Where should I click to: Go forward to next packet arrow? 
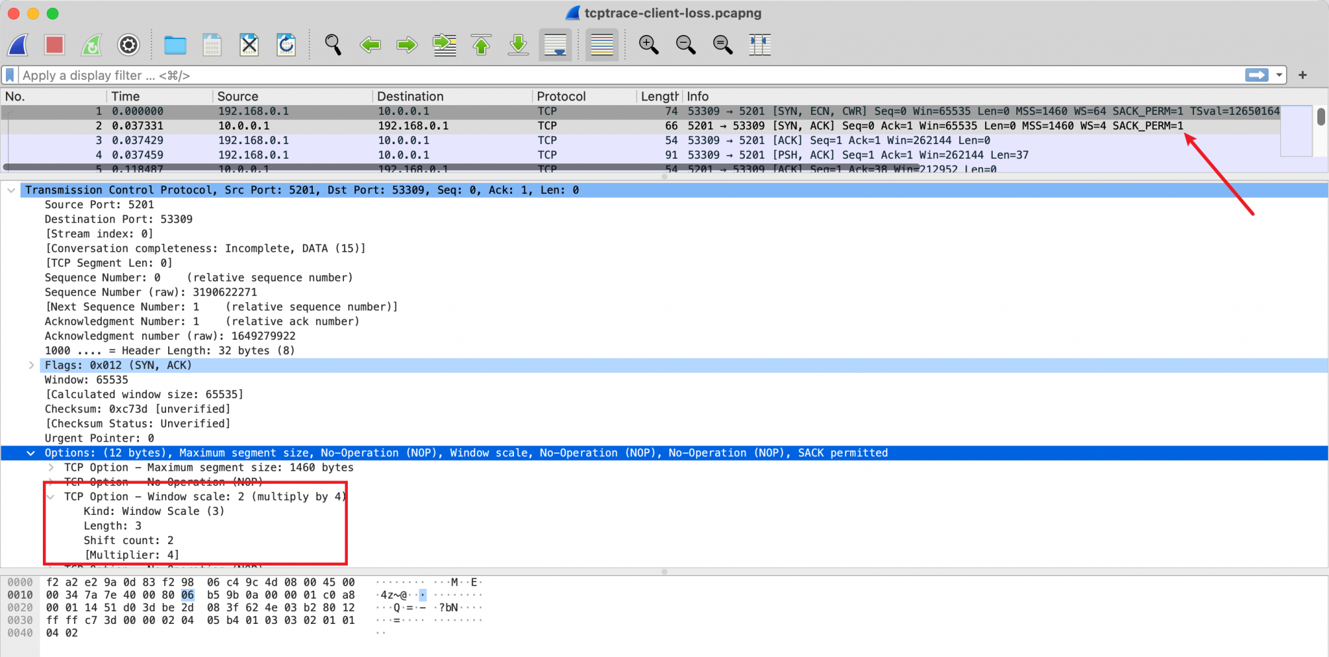coord(407,45)
